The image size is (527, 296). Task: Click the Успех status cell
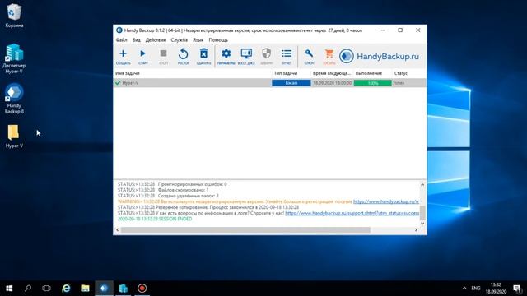(399, 83)
